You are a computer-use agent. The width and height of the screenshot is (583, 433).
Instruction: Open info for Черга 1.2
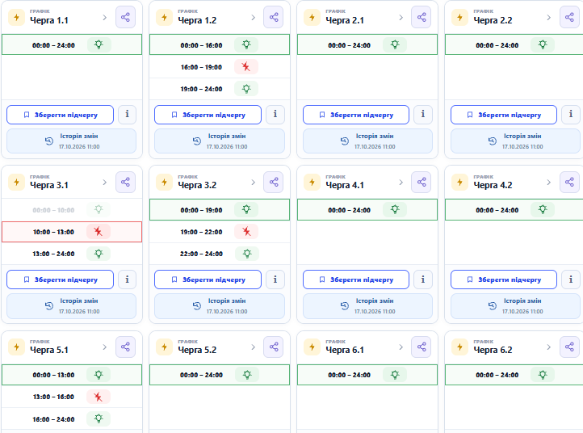click(x=275, y=114)
